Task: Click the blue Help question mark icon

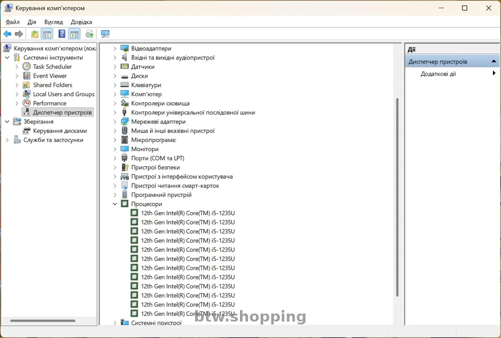Action: [62, 34]
